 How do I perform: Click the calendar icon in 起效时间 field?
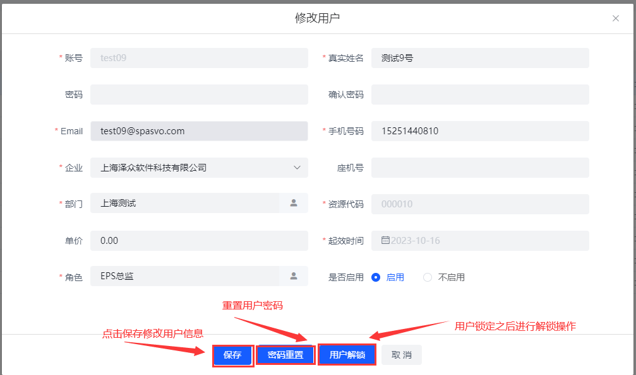point(385,240)
